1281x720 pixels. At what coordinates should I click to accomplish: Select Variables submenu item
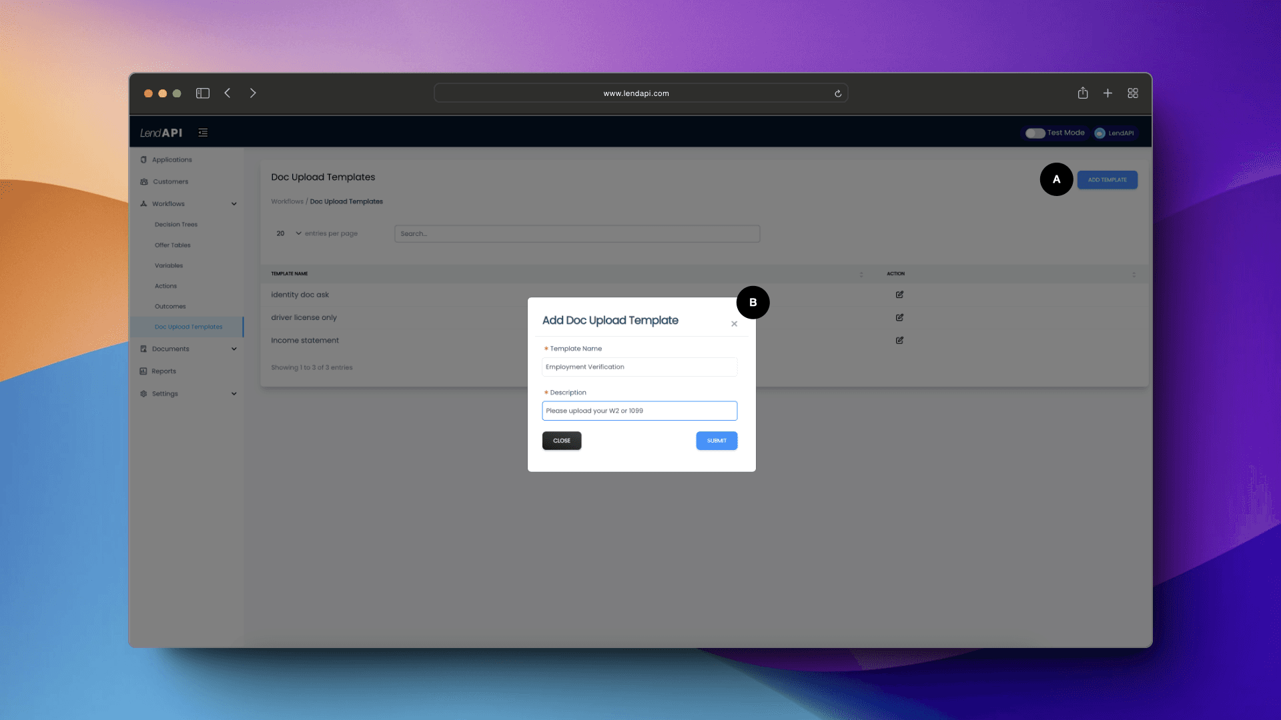pos(169,265)
